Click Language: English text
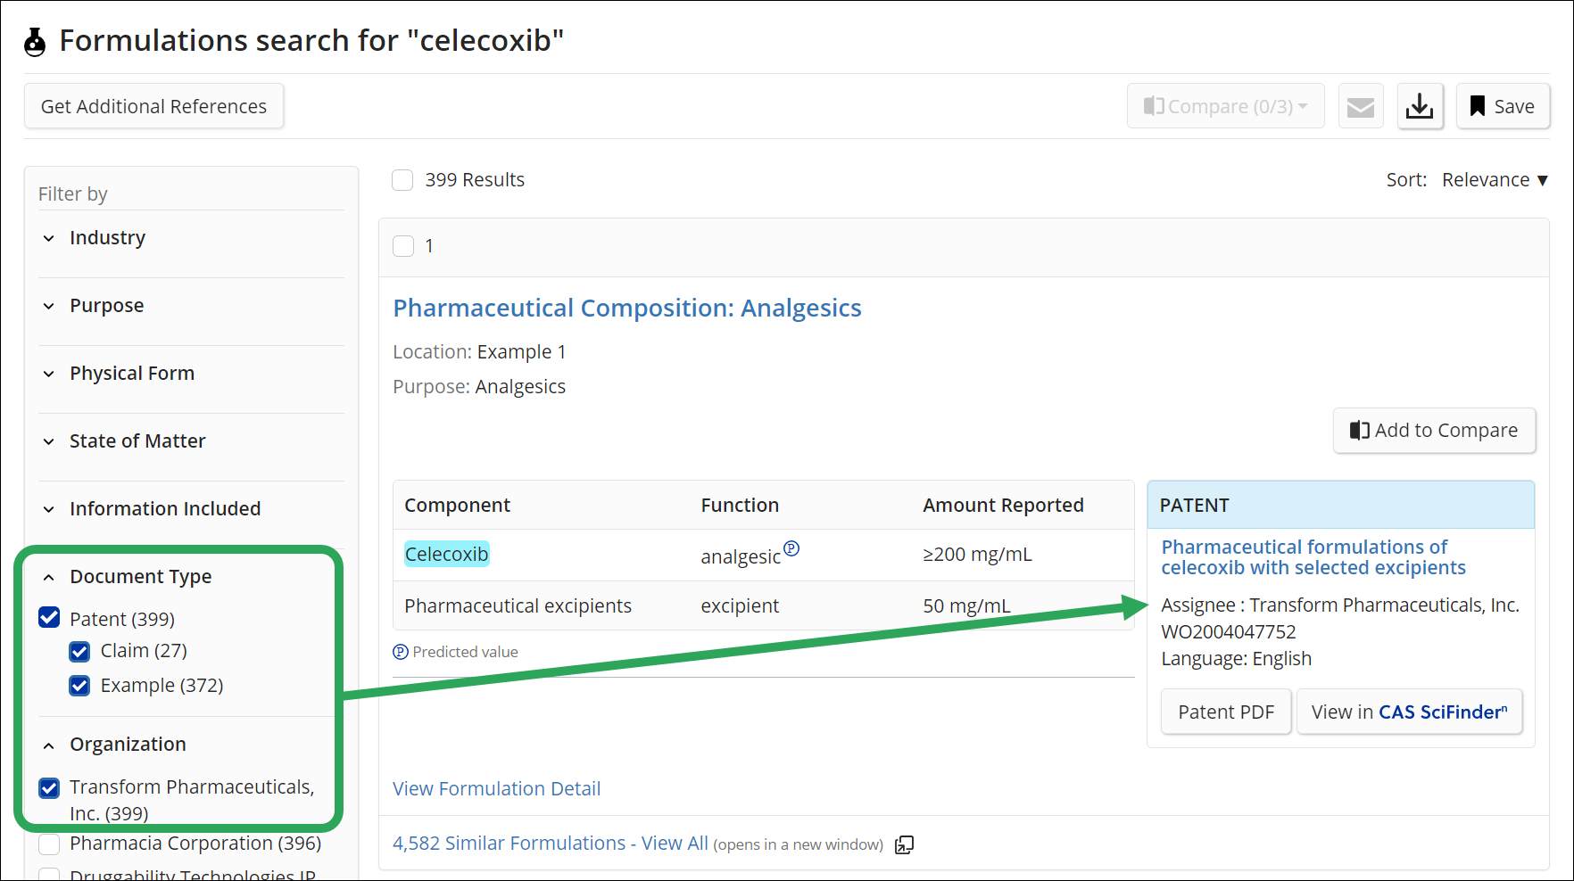This screenshot has height=881, width=1574. 1236,659
